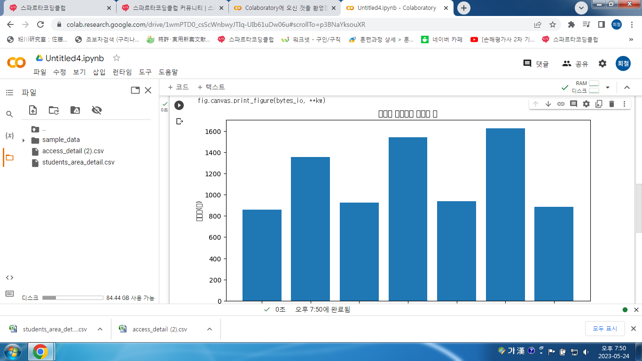
Task: Open table of contents sidebar icon
Action: pos(9,93)
